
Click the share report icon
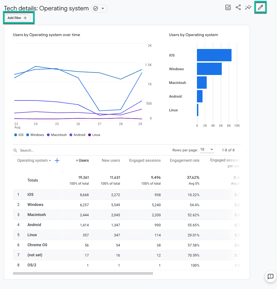(x=238, y=8)
